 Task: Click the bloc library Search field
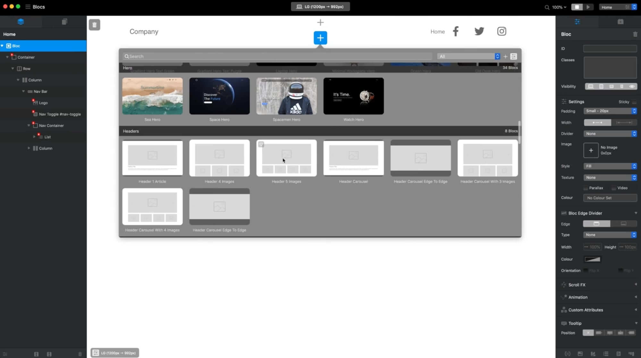277,56
